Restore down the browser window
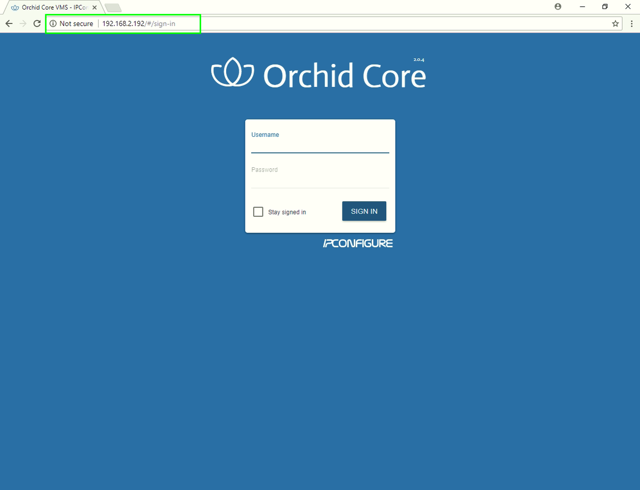 pyautogui.click(x=605, y=7)
